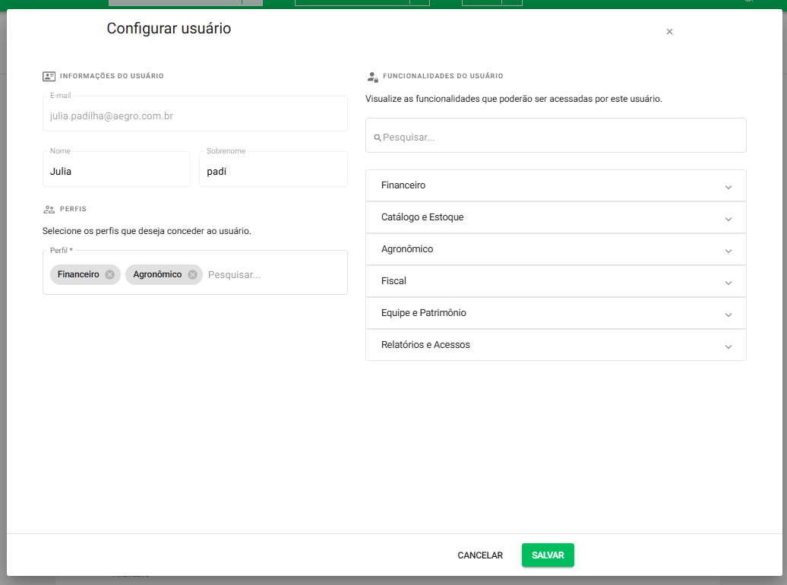Open the Perfil search dropdown
Screen dimensions: 787x585
coord(273,274)
